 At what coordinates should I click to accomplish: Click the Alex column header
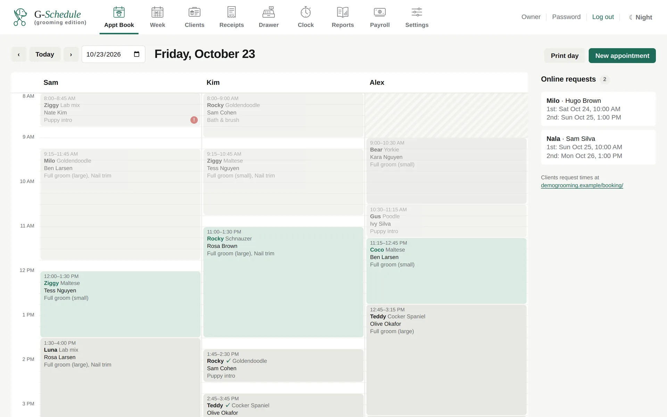point(377,82)
